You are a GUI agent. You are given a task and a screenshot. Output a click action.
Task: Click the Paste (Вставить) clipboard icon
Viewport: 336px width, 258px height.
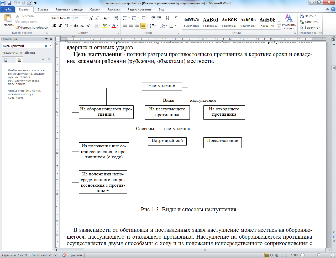(x=8, y=18)
